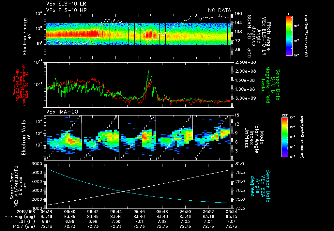Click the LST value 6.98
Screen dimensions: 334x231
[x=93, y=222]
